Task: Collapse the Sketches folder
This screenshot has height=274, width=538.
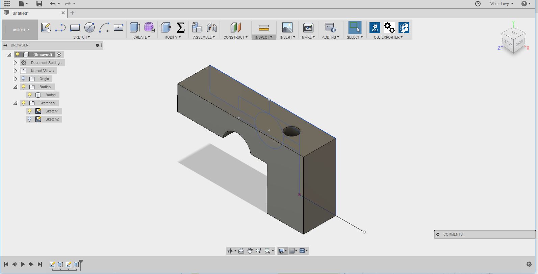Action: coord(15,103)
